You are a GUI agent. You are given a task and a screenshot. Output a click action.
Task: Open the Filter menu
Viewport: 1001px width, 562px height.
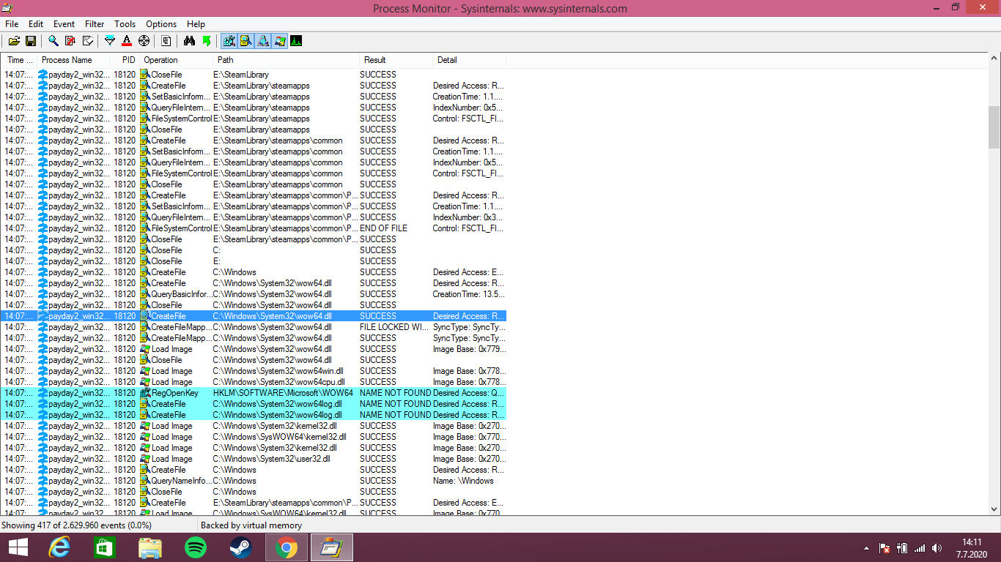coord(95,24)
